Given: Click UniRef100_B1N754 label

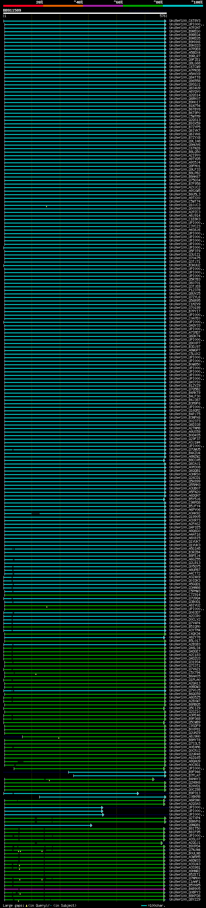Looking at the screenshot, I should [x=185, y=106].
